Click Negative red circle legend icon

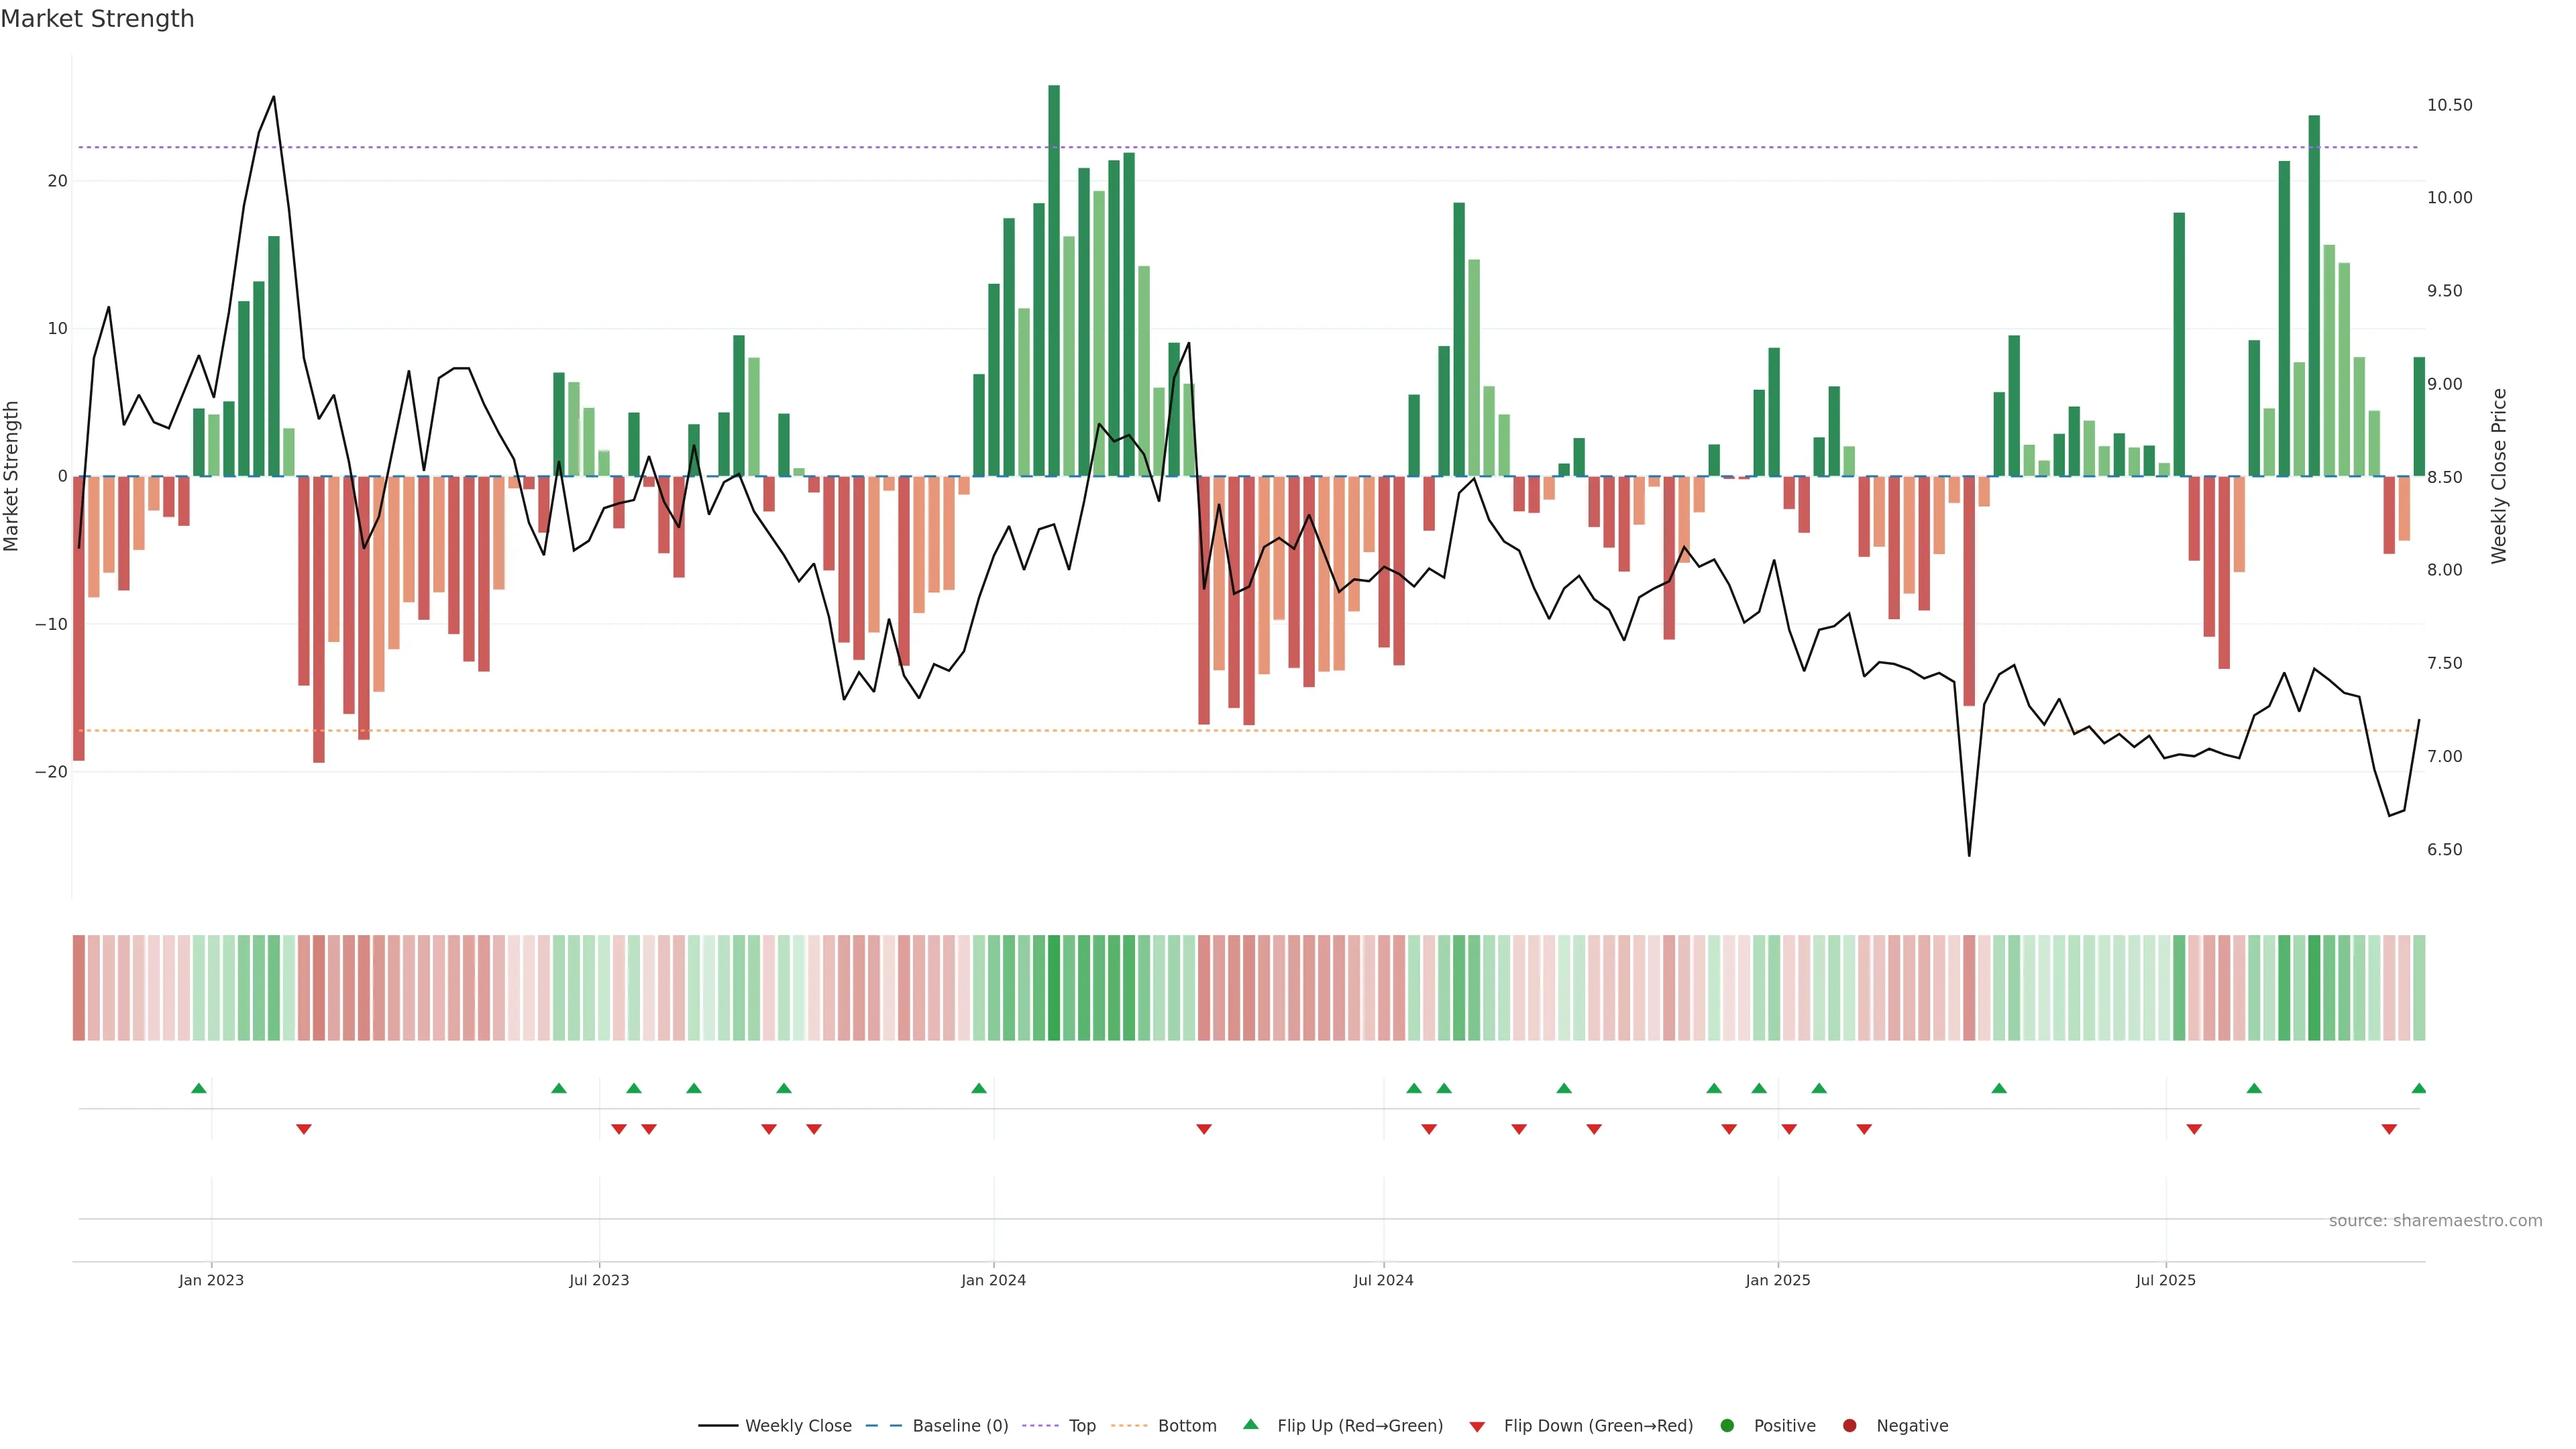pyautogui.click(x=1849, y=1426)
